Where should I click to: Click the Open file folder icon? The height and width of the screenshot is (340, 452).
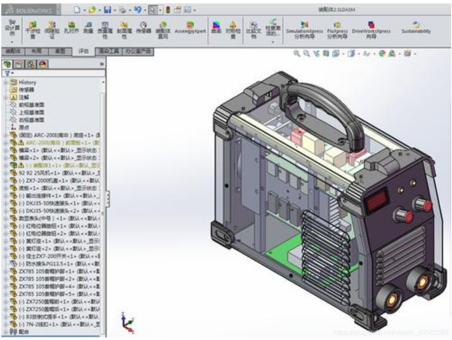(x=92, y=10)
